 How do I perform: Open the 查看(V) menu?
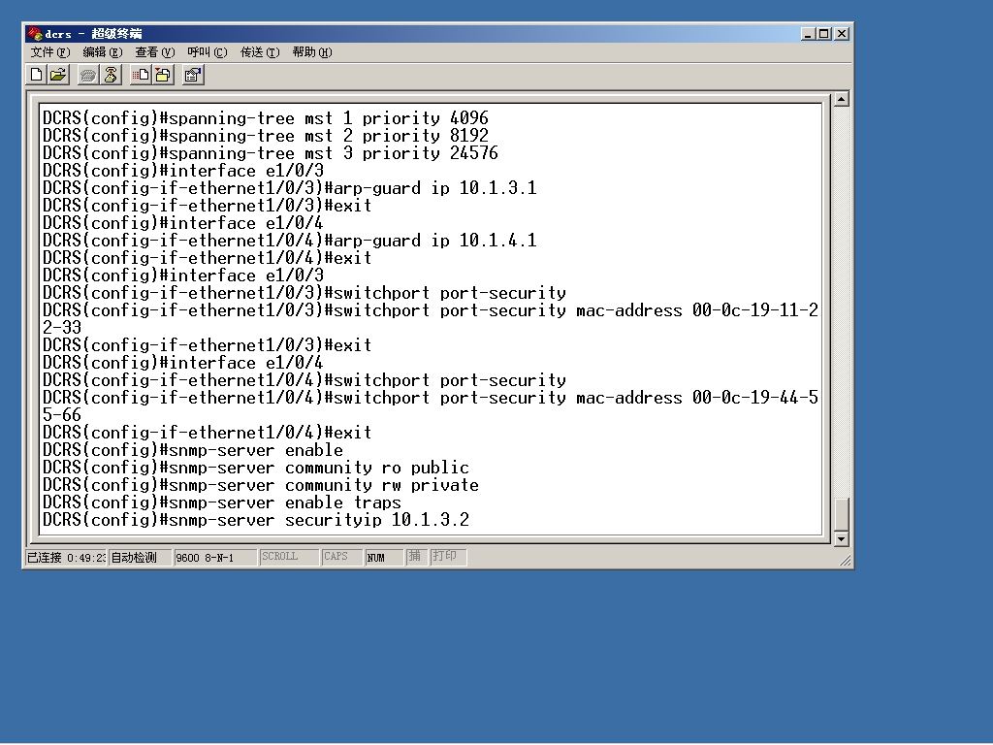(x=154, y=52)
